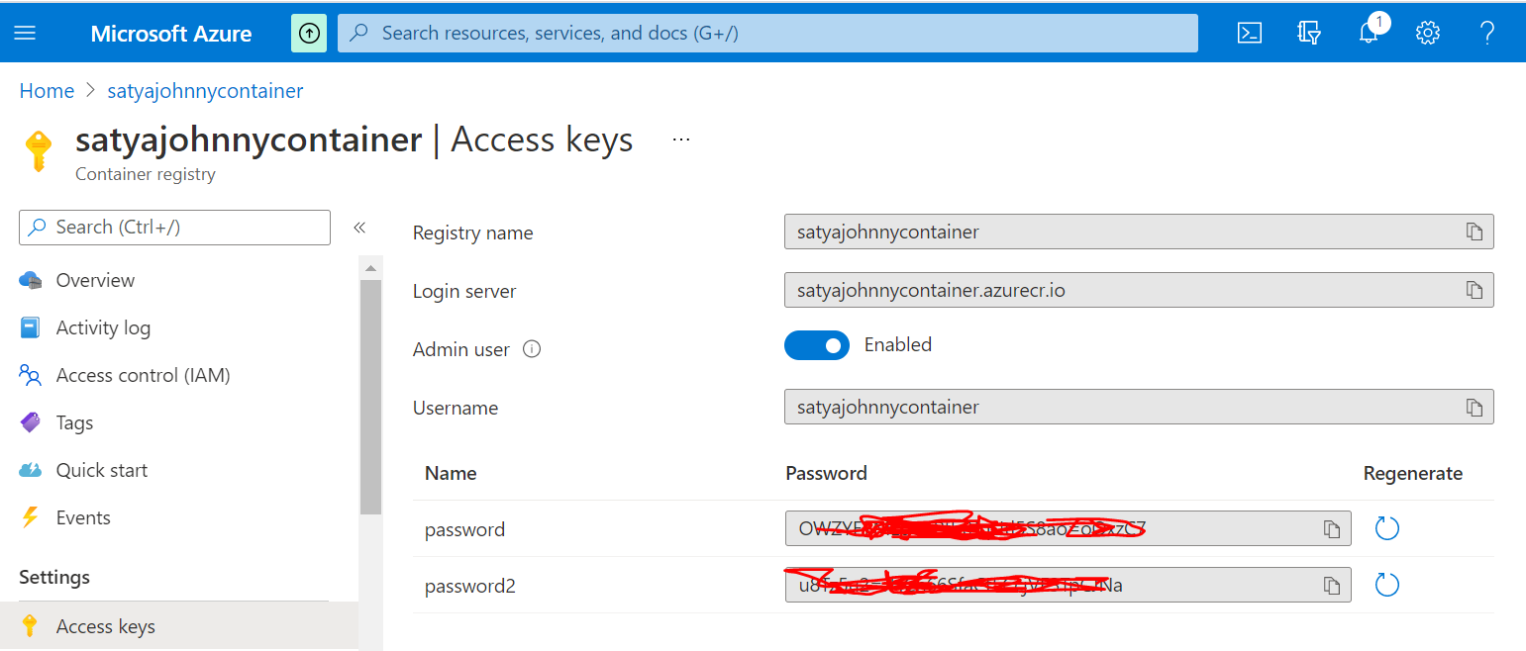Click the sidebar vertical scrollbar
The image size is (1526, 651).
click(370, 396)
